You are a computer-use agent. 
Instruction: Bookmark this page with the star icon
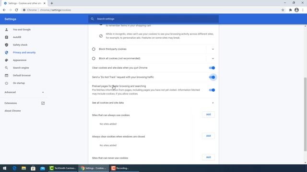(283, 10)
